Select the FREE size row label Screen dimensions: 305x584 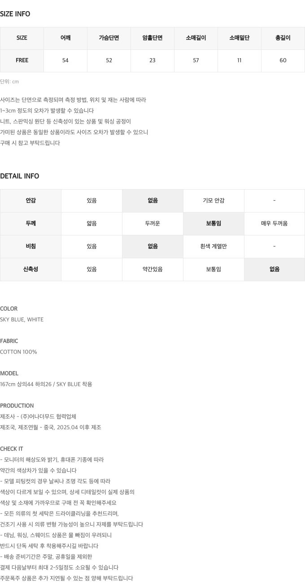[22, 60]
